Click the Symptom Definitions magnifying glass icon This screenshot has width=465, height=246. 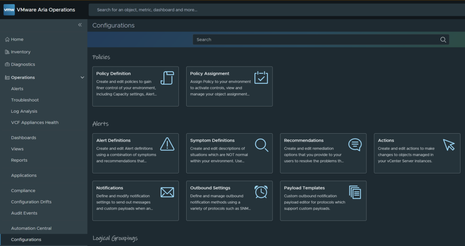pyautogui.click(x=261, y=145)
